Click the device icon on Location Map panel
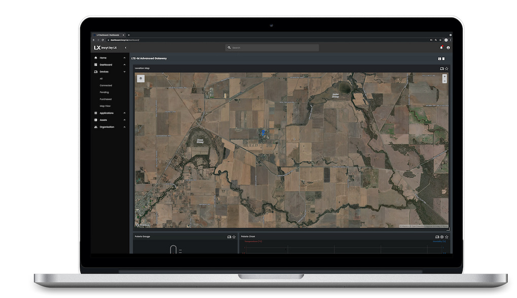The image size is (517, 298). click(441, 68)
